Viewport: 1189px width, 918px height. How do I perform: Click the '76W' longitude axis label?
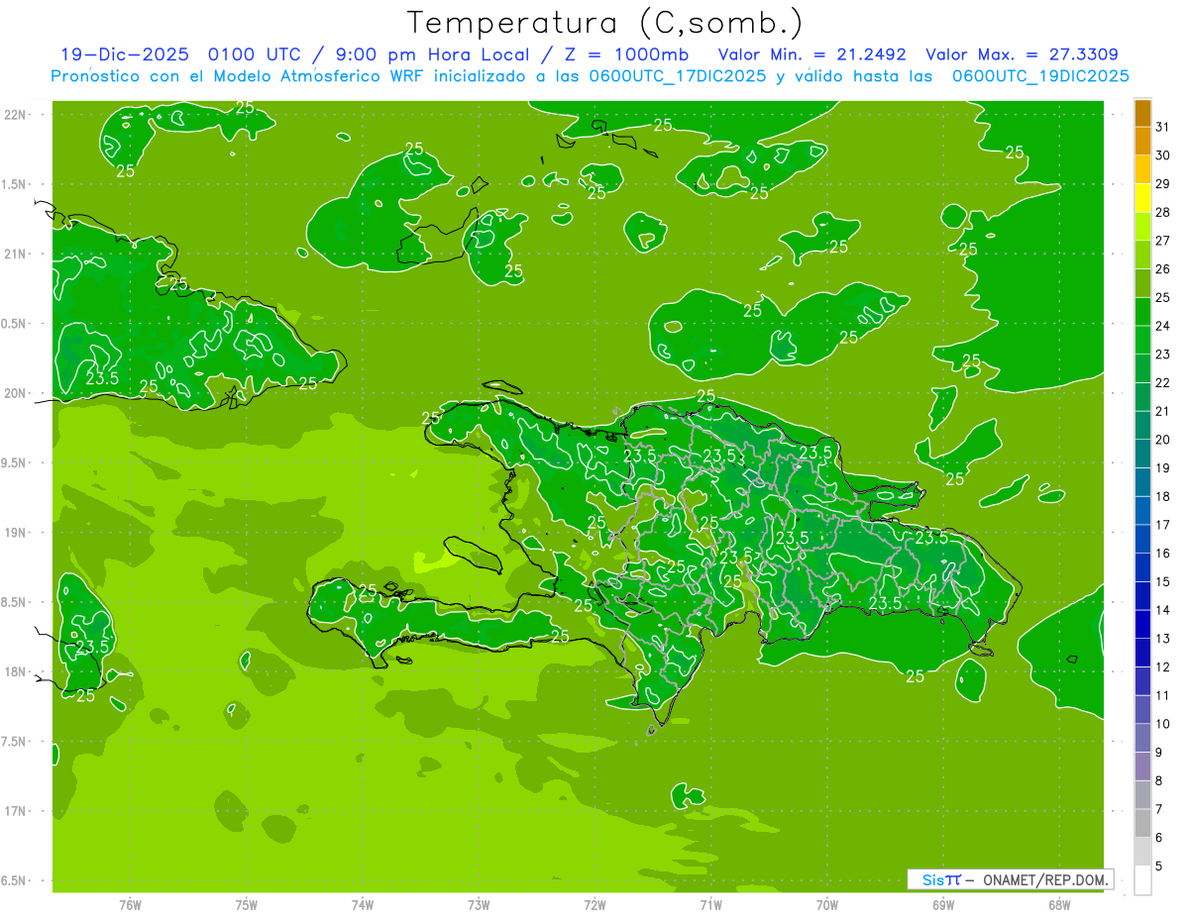130,905
